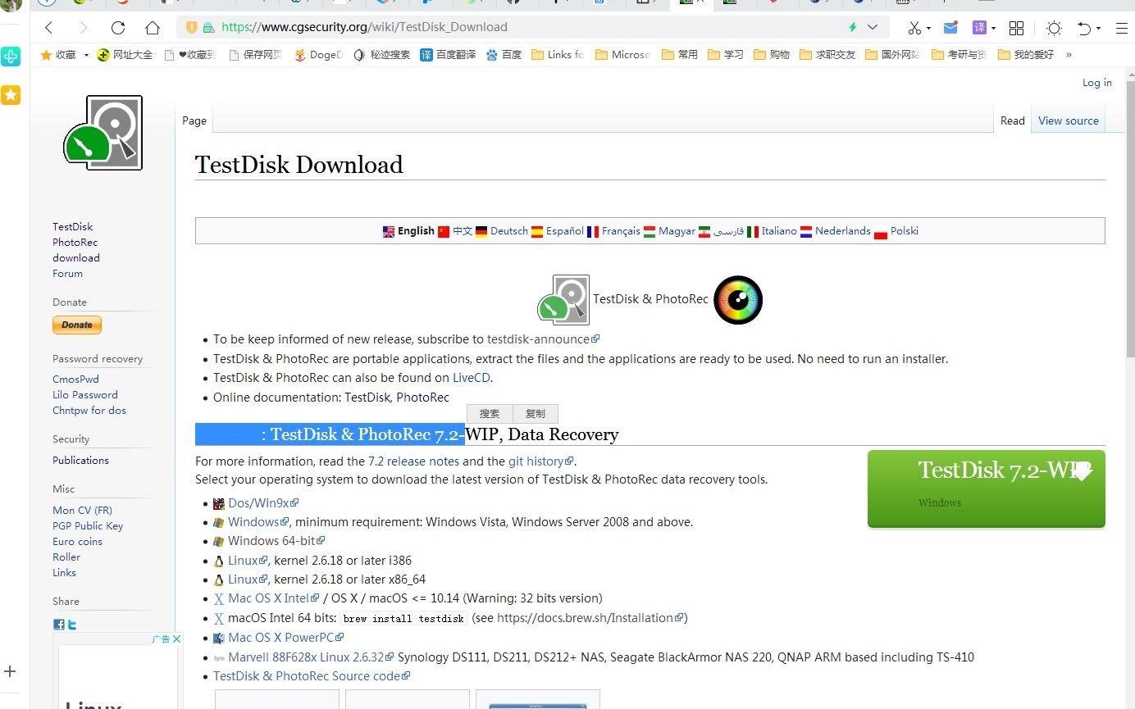Open the PhotoRec sidebar link
This screenshot has height=709, width=1135.
pos(75,242)
